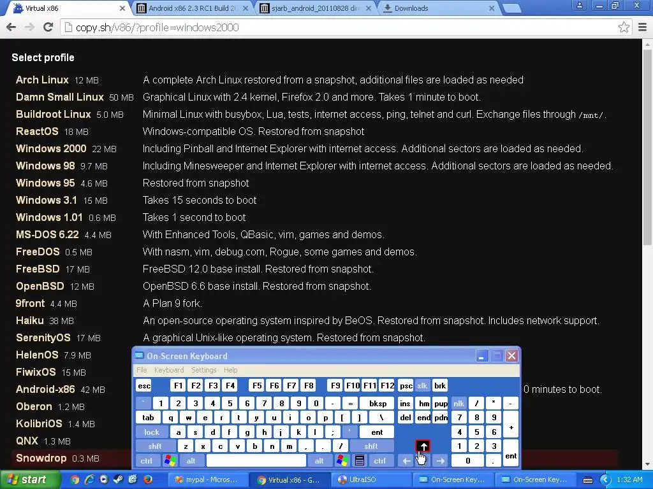Open the Chrome user profile icon

[x=579, y=5]
